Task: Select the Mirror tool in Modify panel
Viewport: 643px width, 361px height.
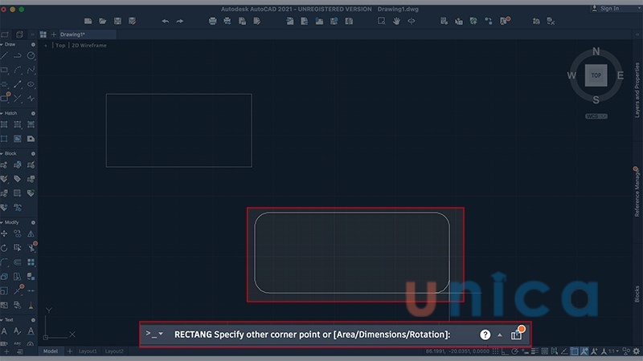Action: (x=31, y=233)
